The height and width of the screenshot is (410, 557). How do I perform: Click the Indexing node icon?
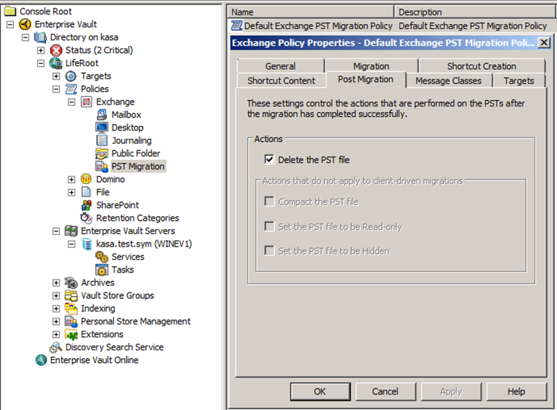(71, 308)
